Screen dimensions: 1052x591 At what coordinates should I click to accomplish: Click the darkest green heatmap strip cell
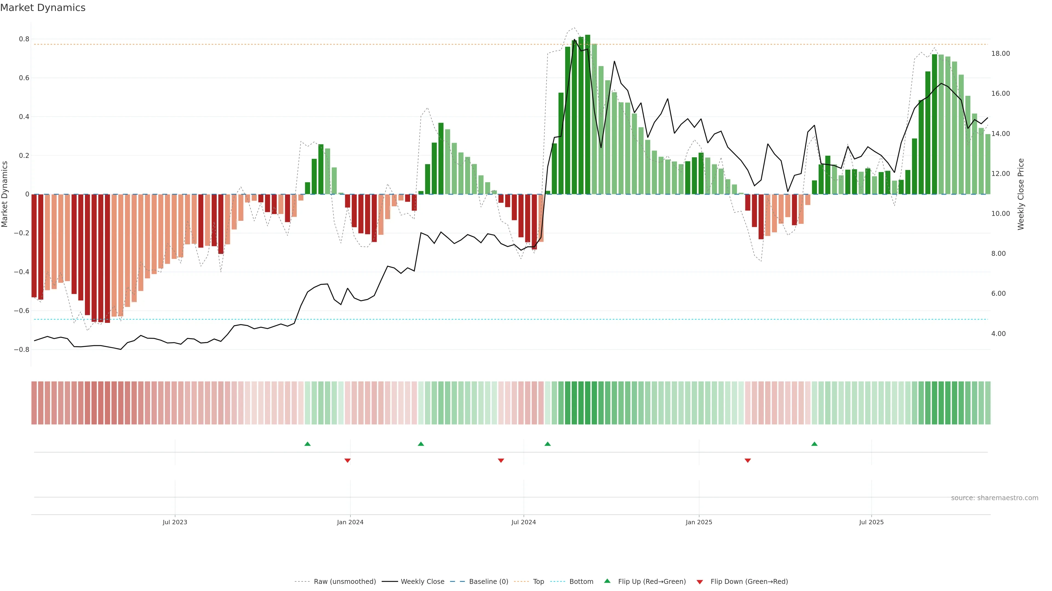(x=588, y=402)
